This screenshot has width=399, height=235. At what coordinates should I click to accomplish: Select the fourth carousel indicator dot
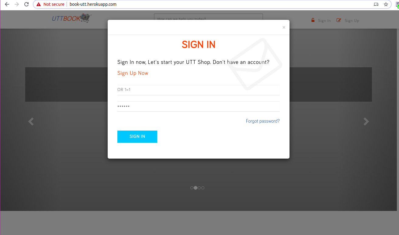pos(203,188)
